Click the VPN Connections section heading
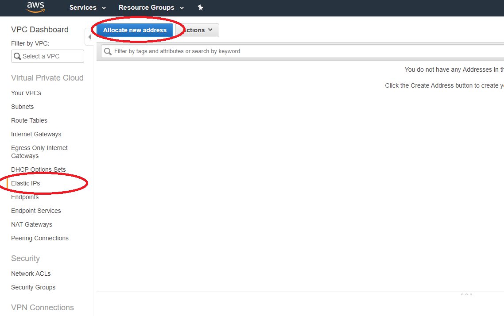Image resolution: width=504 pixels, height=316 pixels. pos(43,308)
